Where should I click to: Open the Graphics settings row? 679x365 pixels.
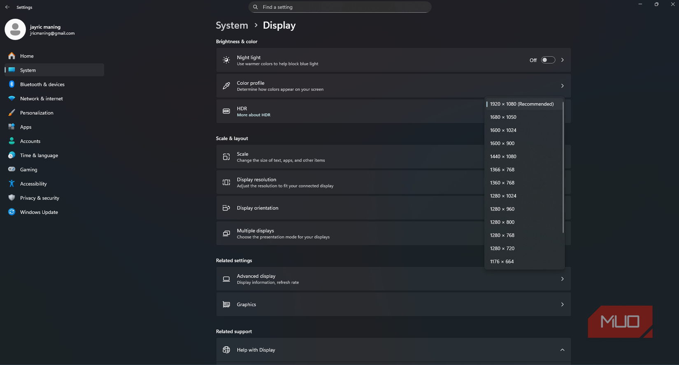click(x=393, y=304)
